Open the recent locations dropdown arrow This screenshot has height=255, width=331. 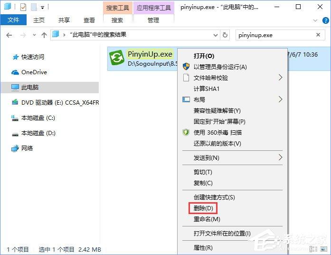(34, 35)
